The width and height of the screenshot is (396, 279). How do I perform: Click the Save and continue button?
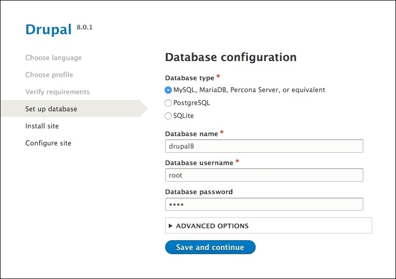click(210, 247)
